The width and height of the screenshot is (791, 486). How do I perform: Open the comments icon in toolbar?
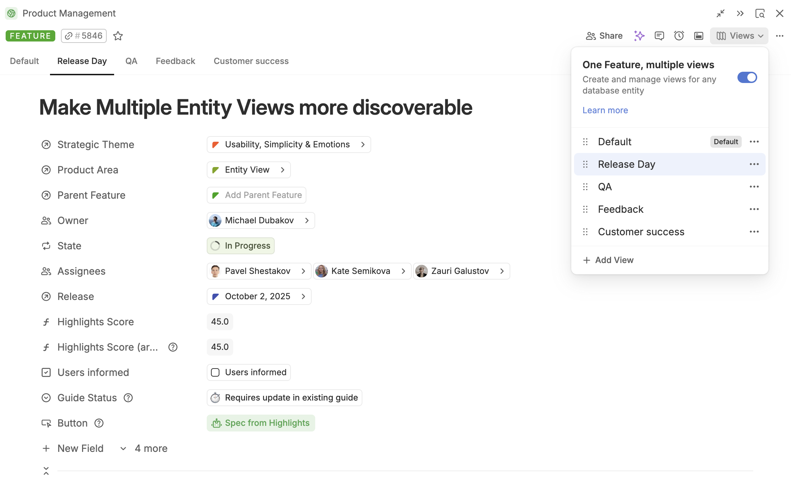(659, 36)
